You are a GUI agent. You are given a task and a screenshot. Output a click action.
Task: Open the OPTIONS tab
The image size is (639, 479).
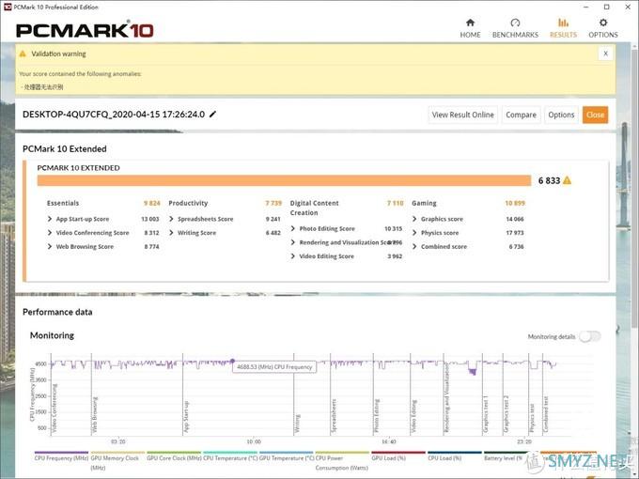coord(603,28)
